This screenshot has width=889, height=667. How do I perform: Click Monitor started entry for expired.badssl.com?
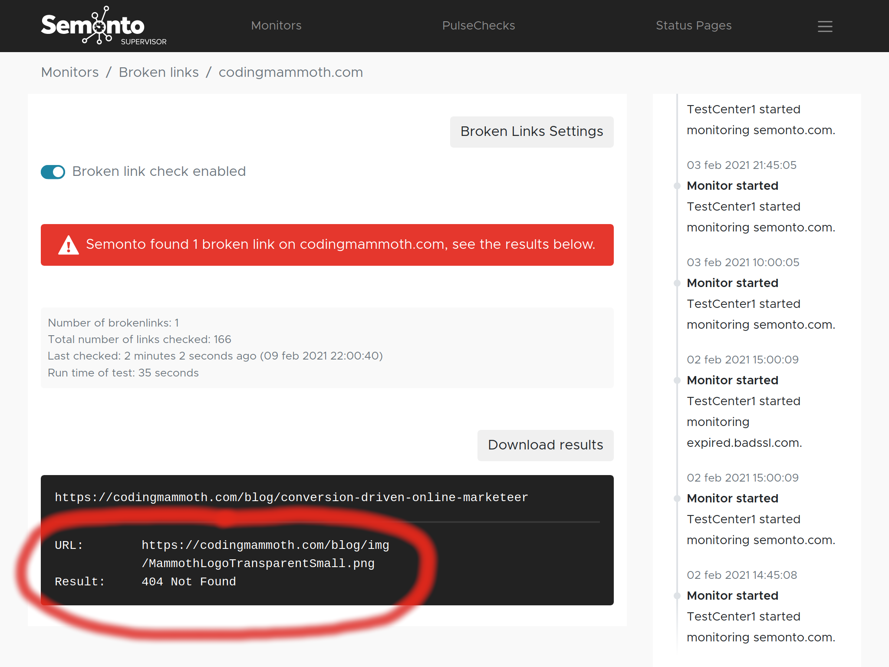[732, 380]
